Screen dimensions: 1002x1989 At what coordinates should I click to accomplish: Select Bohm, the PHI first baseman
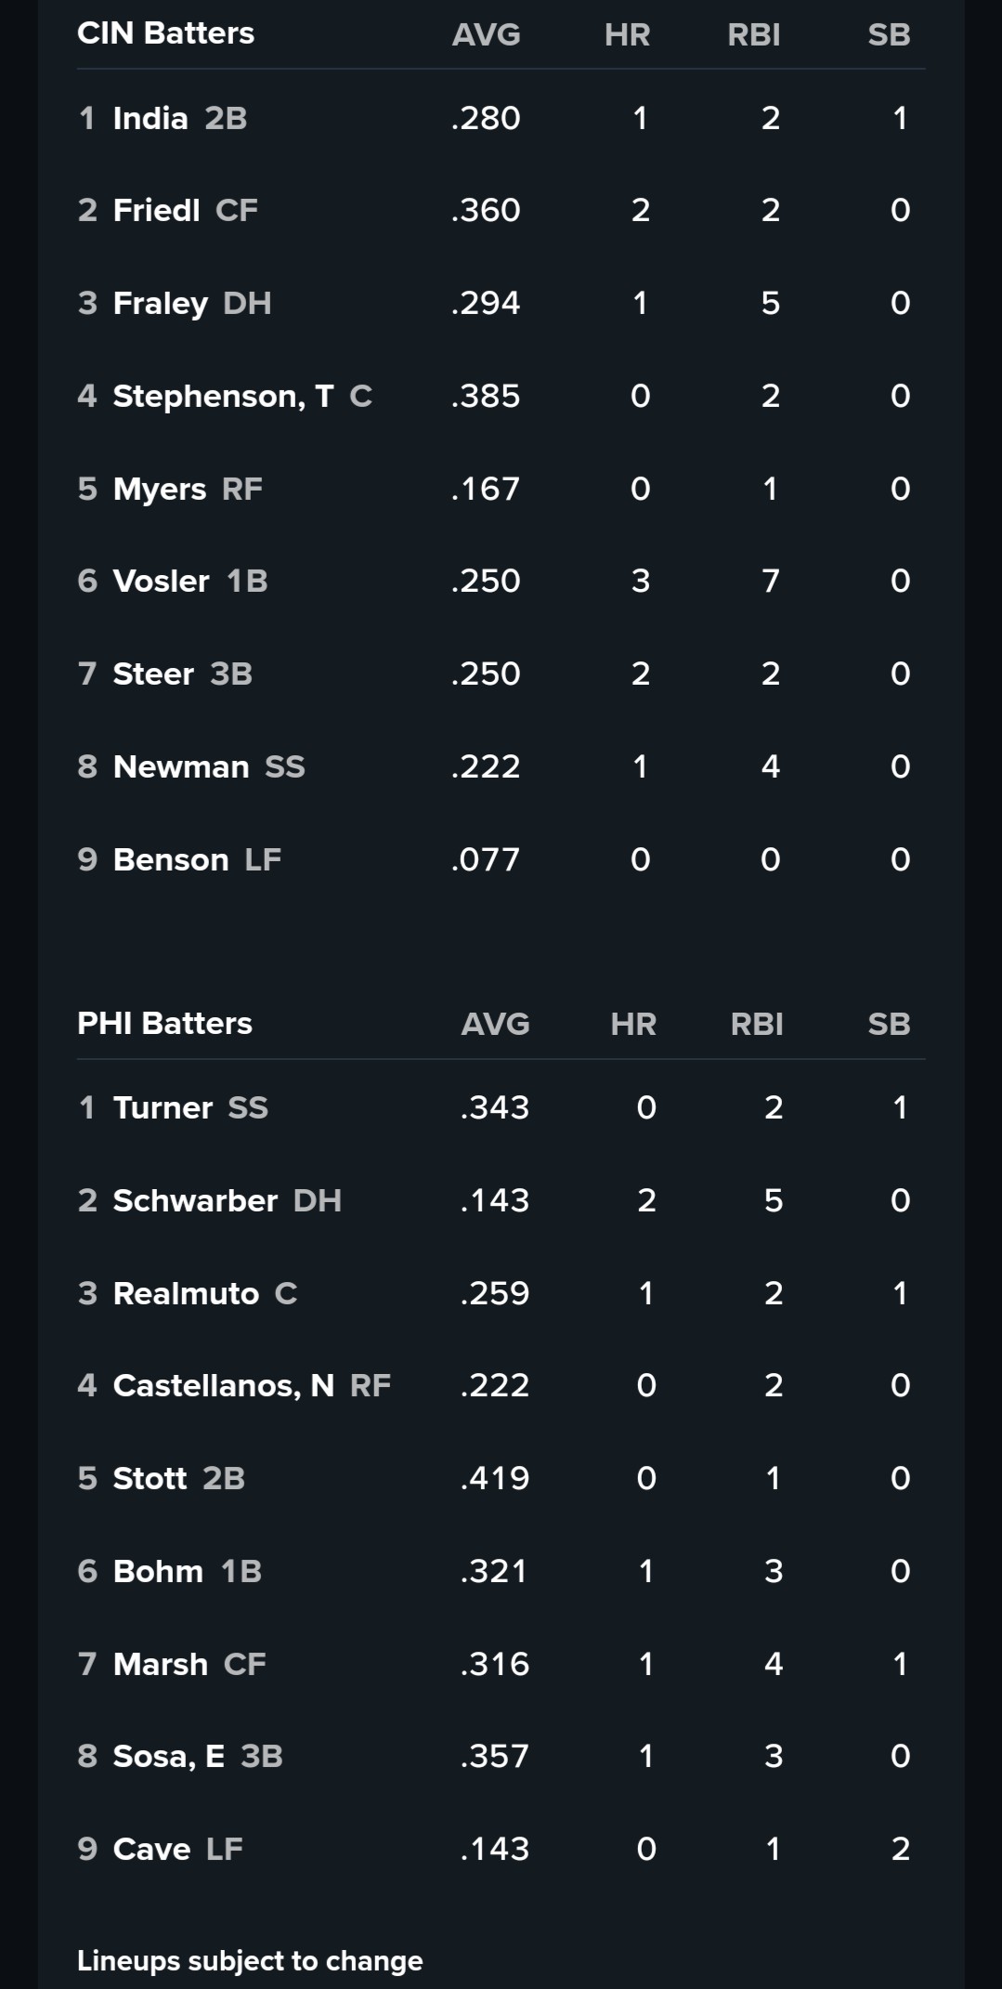[x=158, y=1572]
